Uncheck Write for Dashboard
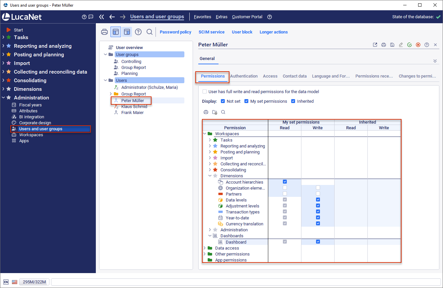This screenshot has height=288, width=443. click(x=318, y=242)
